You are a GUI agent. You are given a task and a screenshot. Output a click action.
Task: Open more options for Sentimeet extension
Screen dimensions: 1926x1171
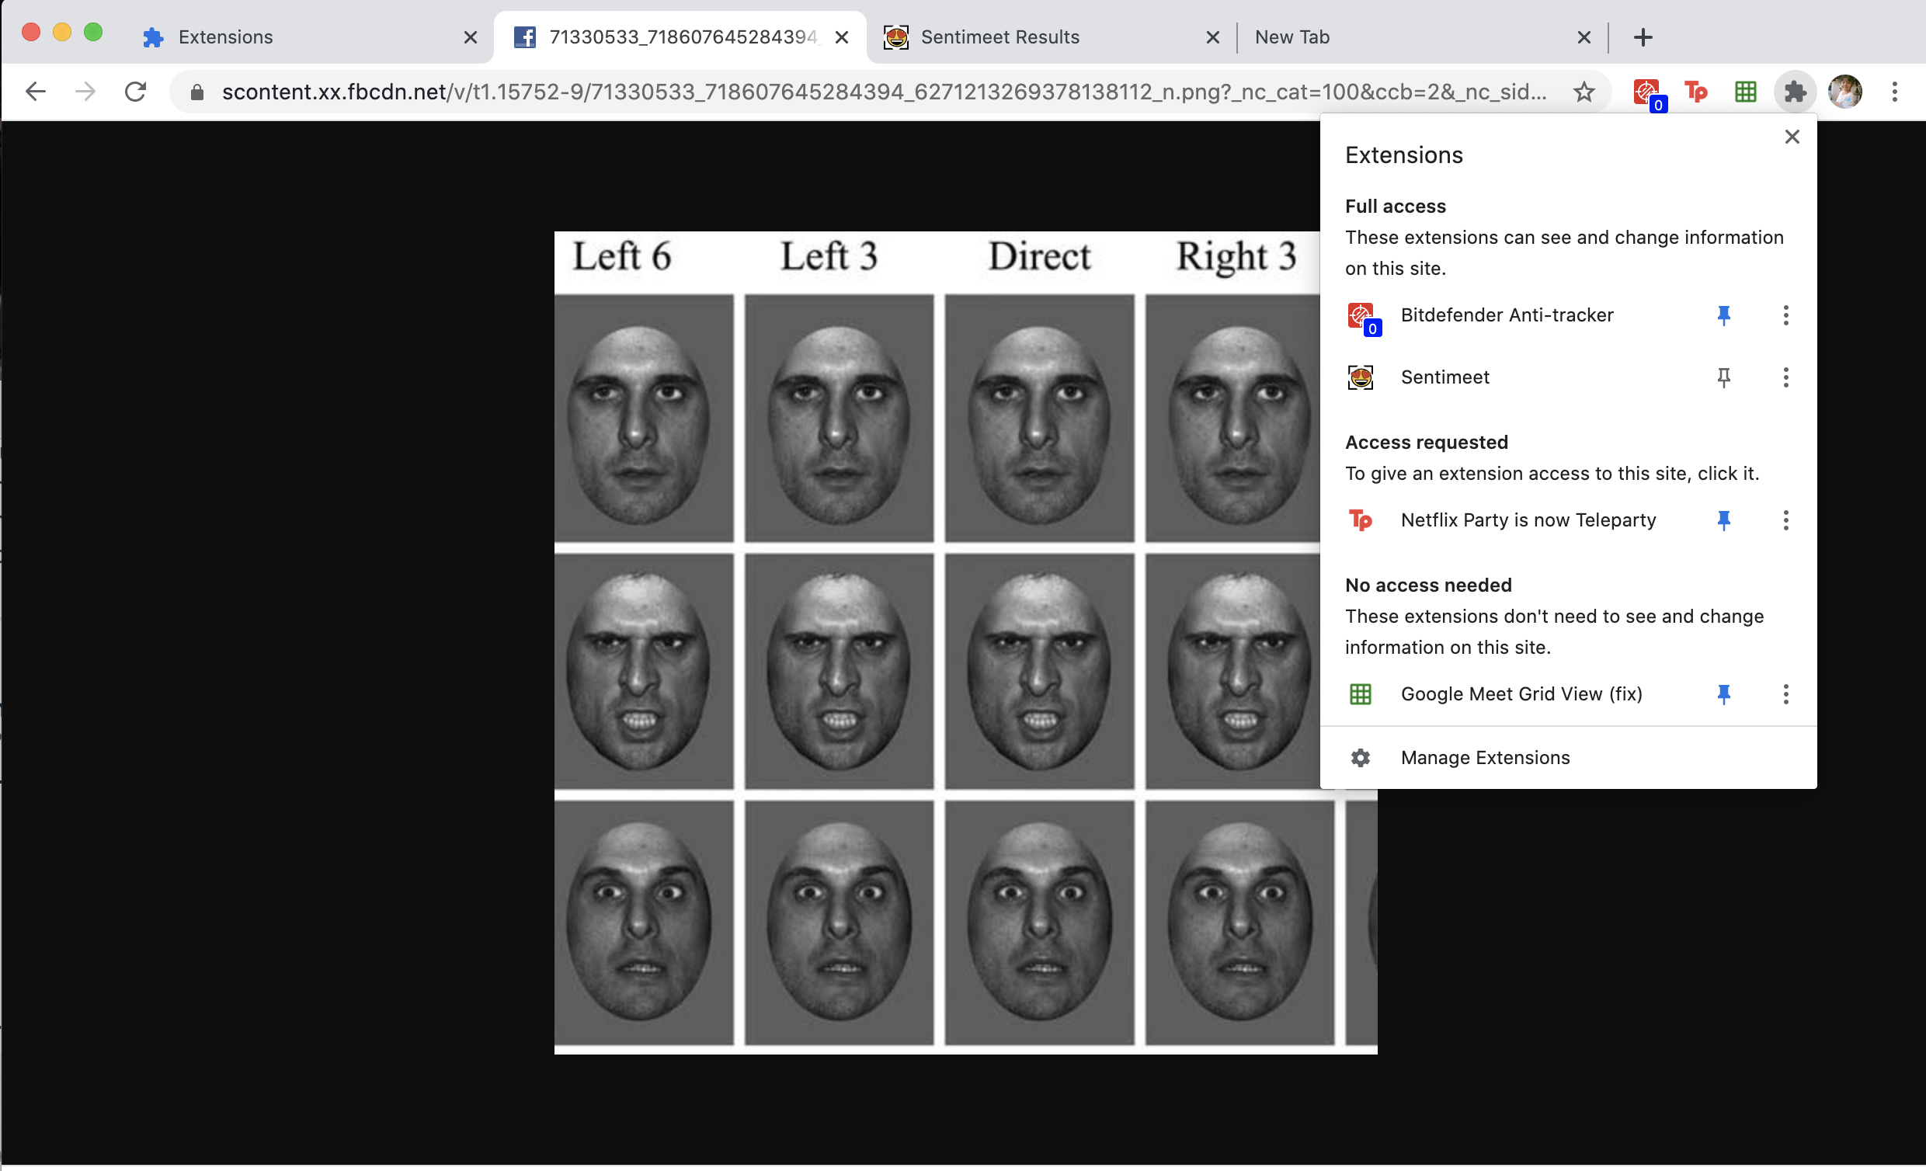pos(1785,377)
